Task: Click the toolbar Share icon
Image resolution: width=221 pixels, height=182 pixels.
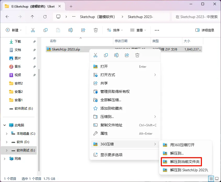Action: click(x=83, y=30)
